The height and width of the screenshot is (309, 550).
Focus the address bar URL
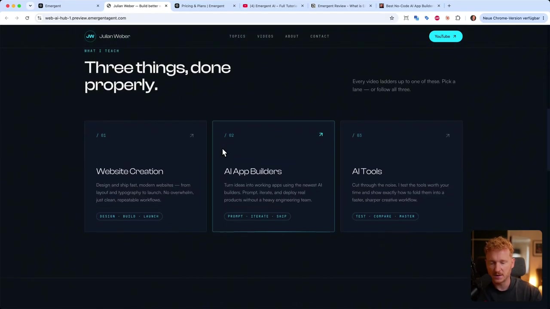tap(86, 18)
